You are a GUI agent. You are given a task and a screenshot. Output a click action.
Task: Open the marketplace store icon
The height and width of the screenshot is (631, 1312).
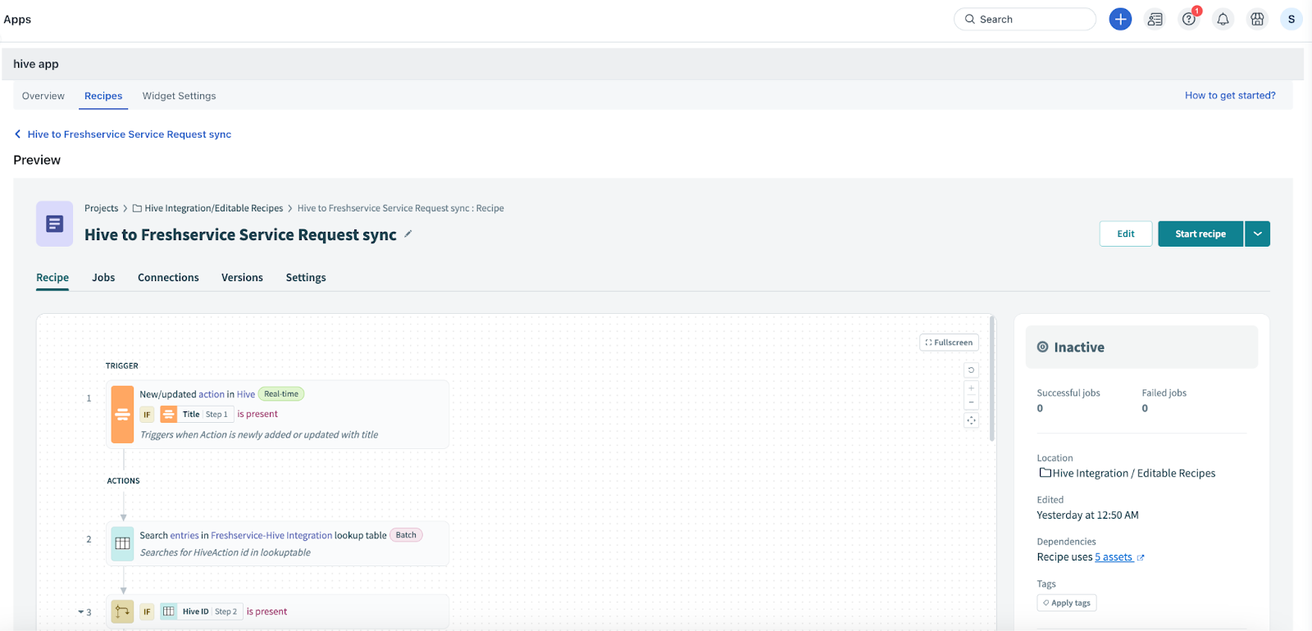pyautogui.click(x=1257, y=19)
